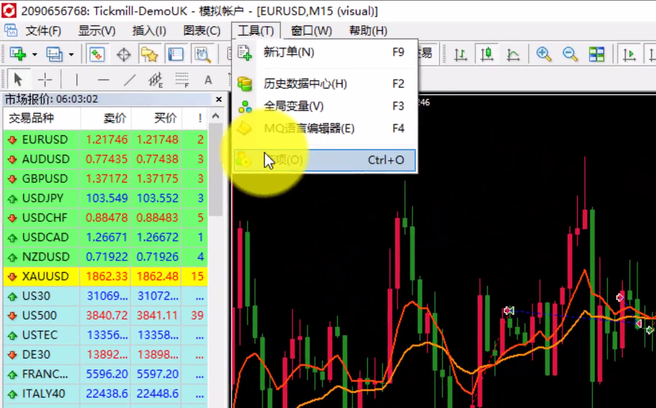Select the trendline tool
656x408 pixels.
(129, 80)
